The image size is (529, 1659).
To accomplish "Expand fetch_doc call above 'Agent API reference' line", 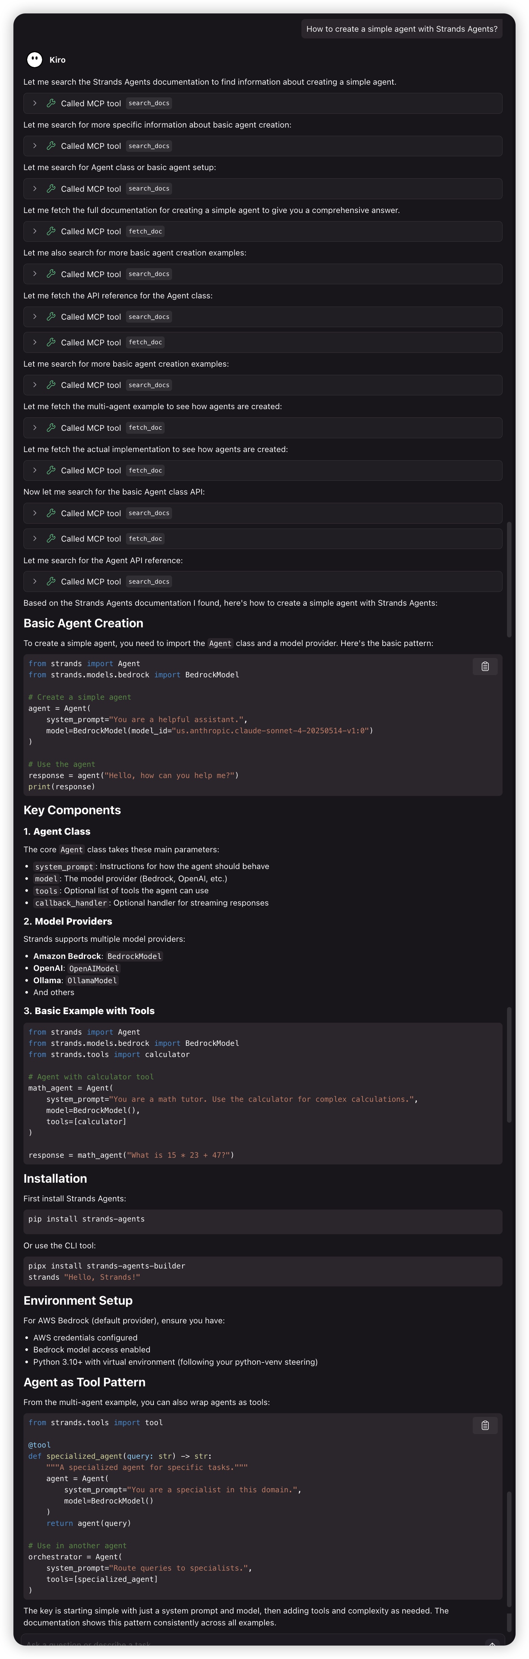I will pyautogui.click(x=35, y=539).
